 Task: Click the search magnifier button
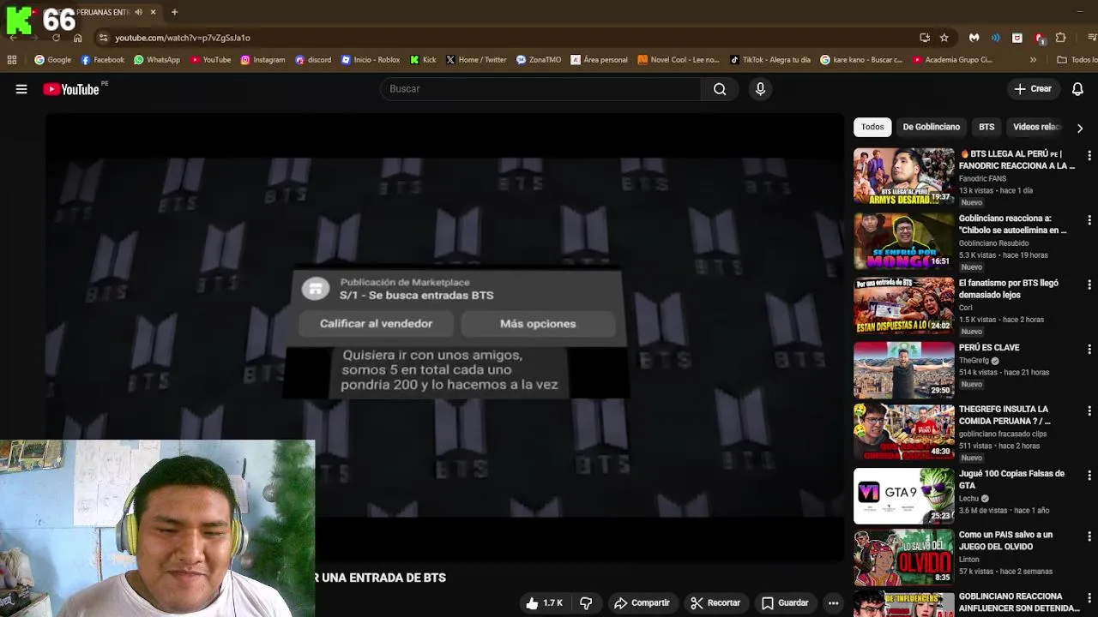(720, 89)
